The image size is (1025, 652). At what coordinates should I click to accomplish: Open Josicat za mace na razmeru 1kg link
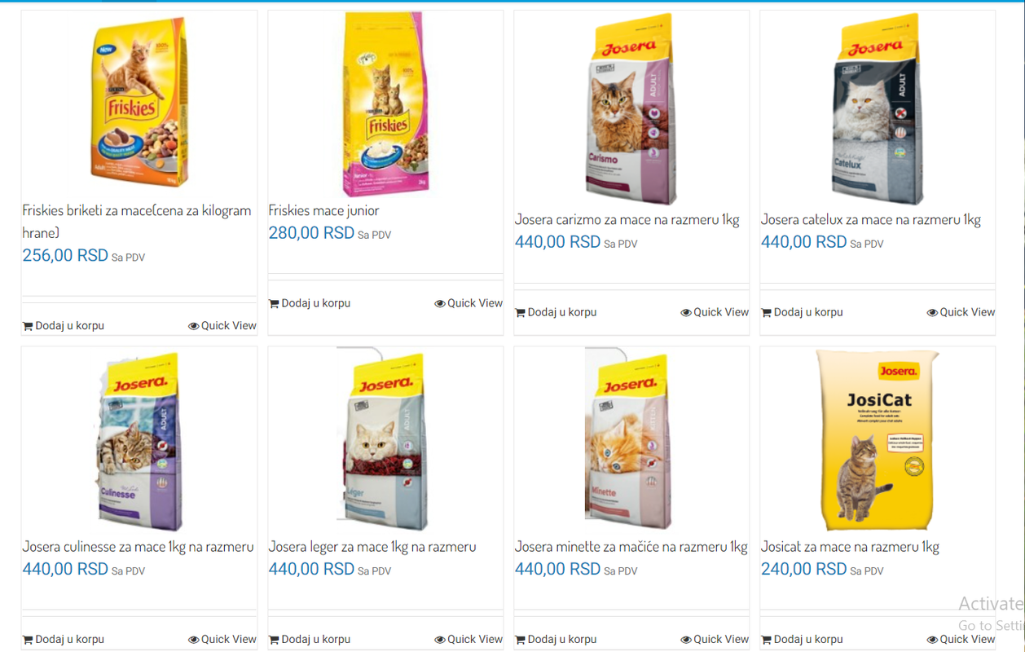coord(850,546)
